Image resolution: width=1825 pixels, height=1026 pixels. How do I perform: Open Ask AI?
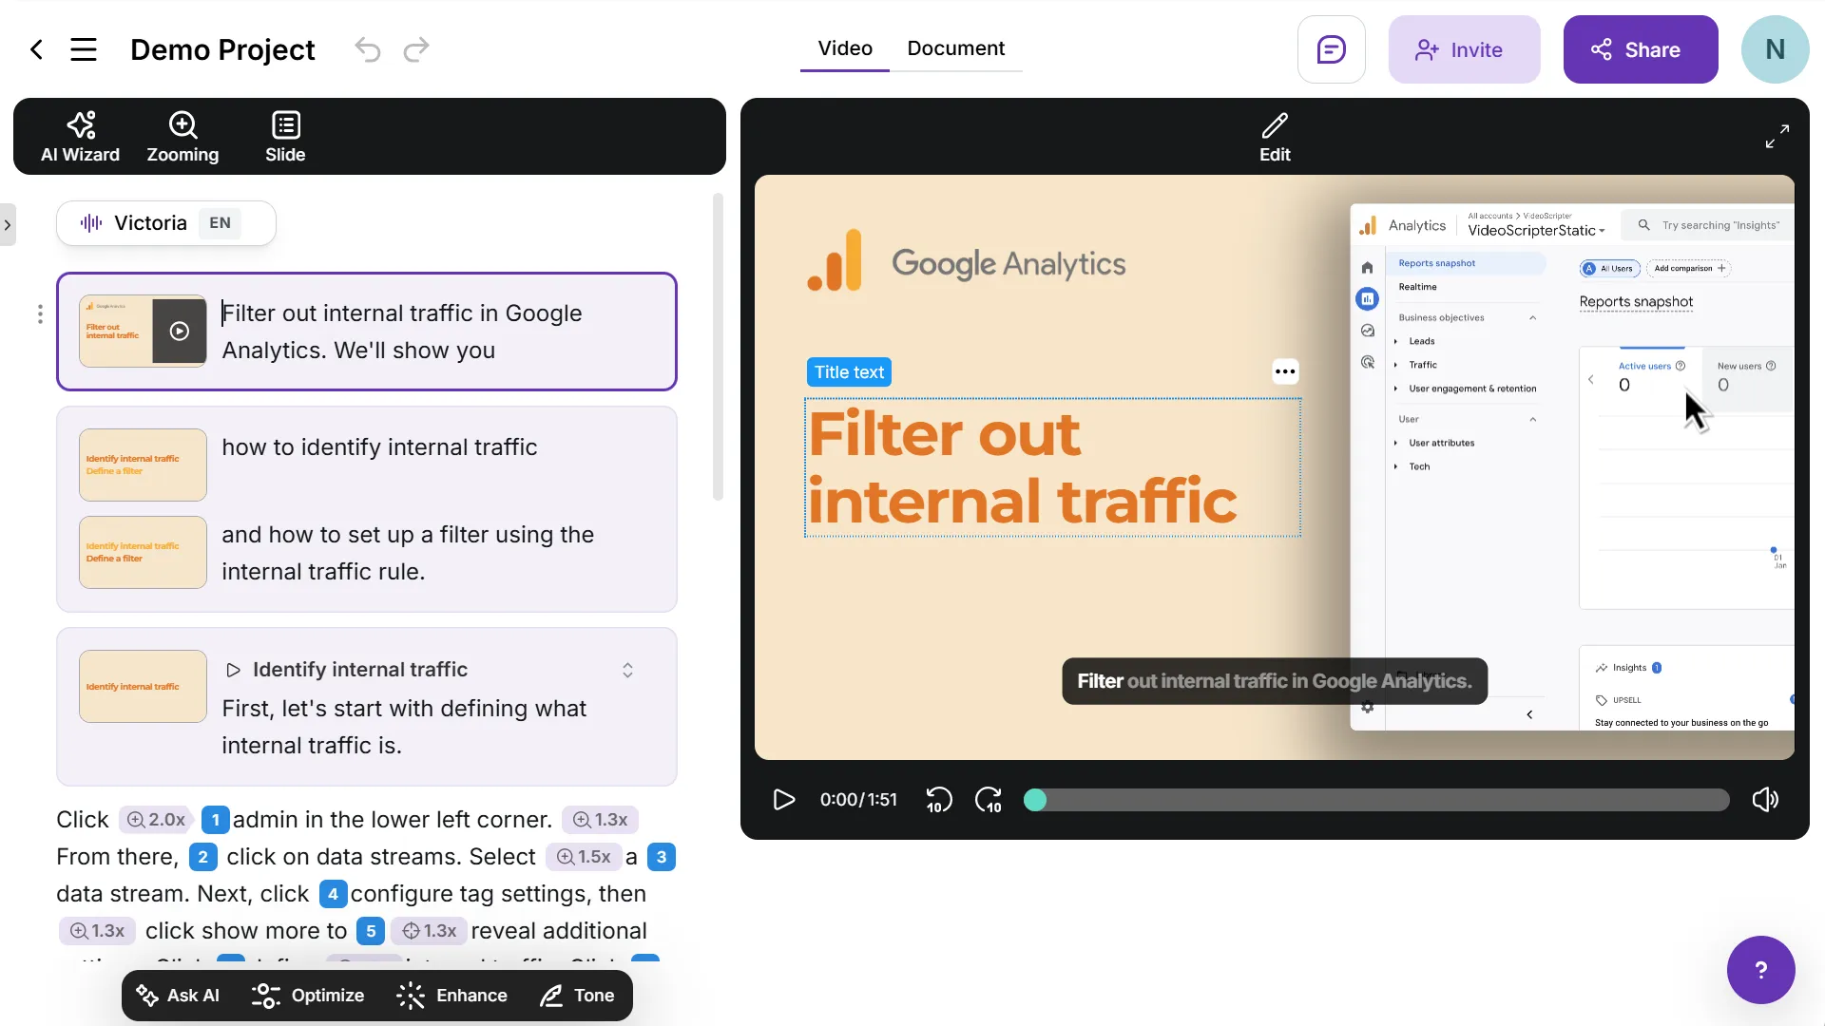coord(178,996)
